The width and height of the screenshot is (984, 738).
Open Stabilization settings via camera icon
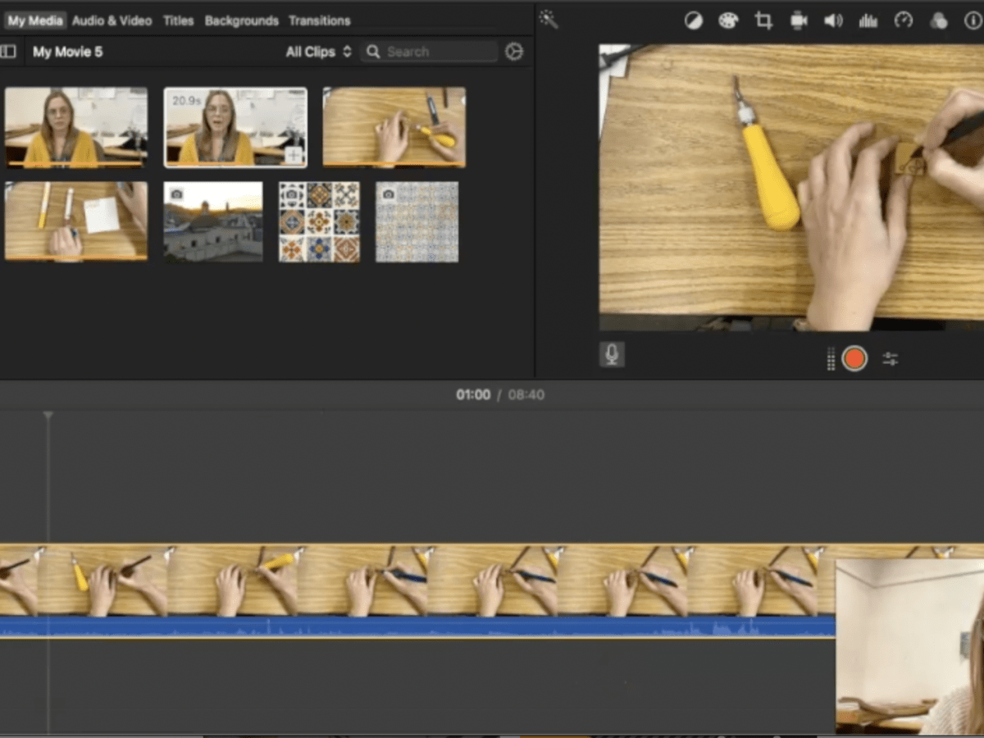pyautogui.click(x=798, y=20)
